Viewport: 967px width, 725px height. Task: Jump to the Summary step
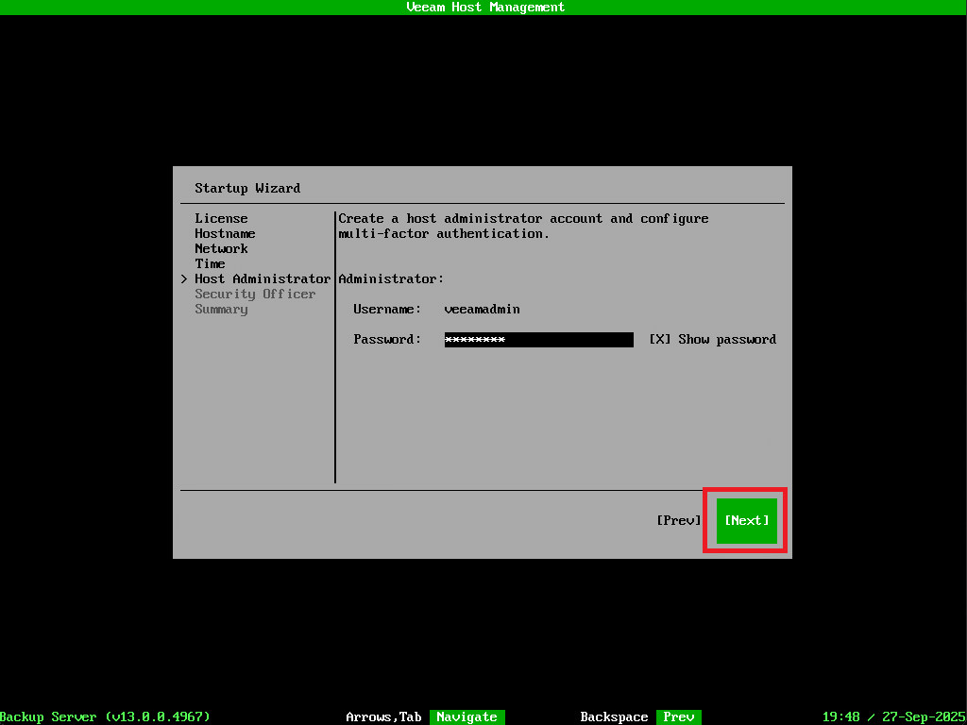(221, 310)
